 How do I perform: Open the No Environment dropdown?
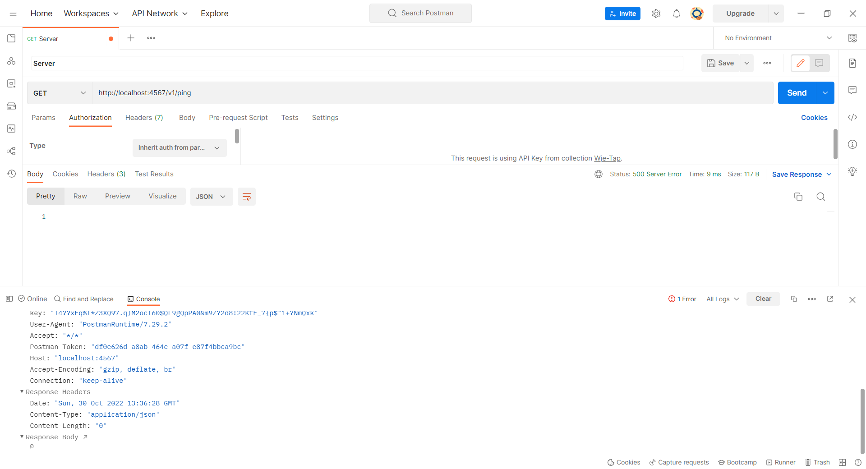pos(777,38)
